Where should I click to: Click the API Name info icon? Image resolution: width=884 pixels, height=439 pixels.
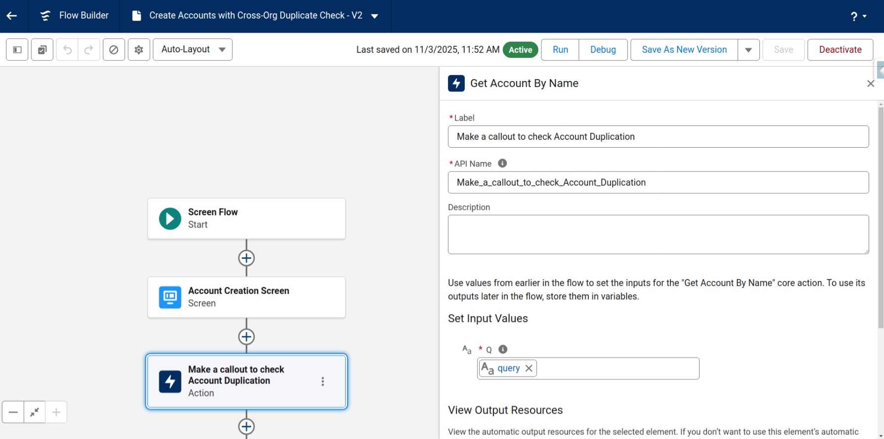(502, 163)
